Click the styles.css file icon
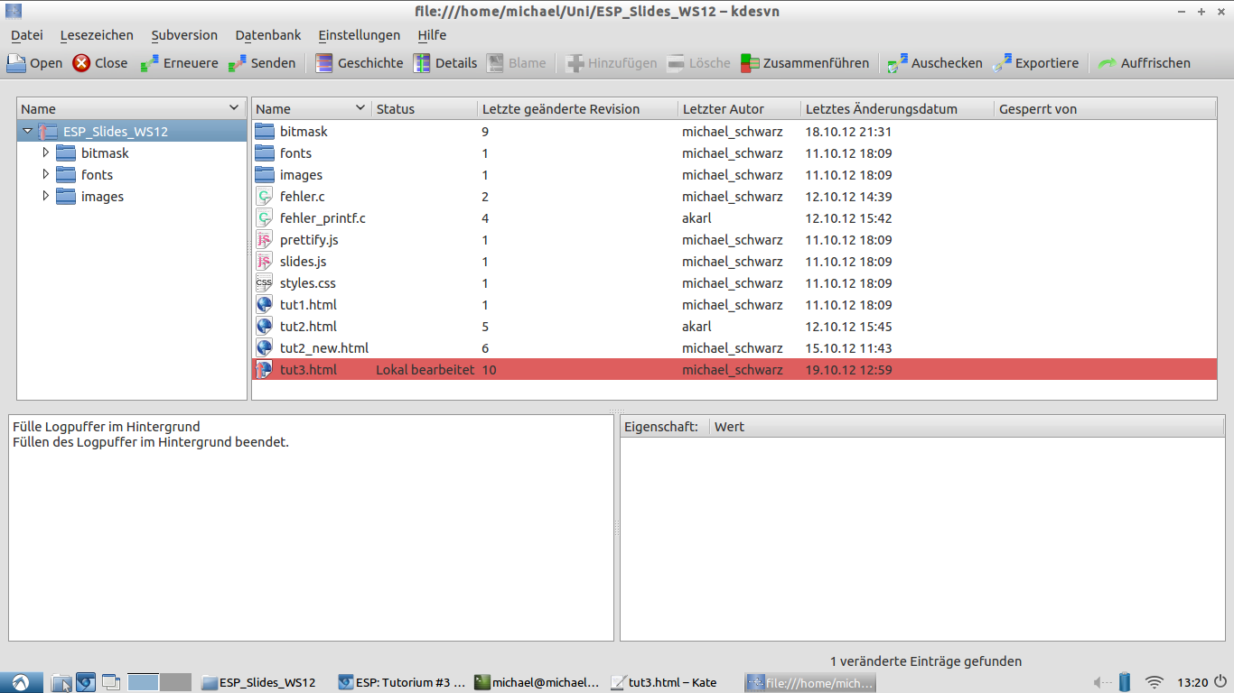 (x=264, y=282)
